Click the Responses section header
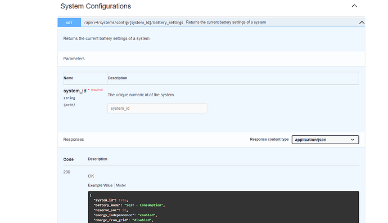 (74, 140)
